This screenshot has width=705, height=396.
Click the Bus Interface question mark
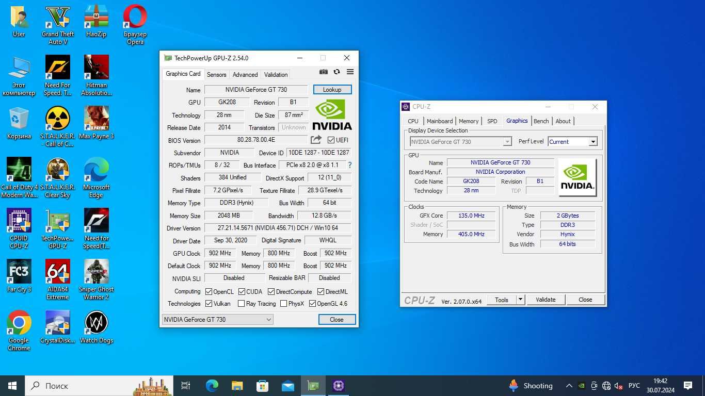pos(350,165)
